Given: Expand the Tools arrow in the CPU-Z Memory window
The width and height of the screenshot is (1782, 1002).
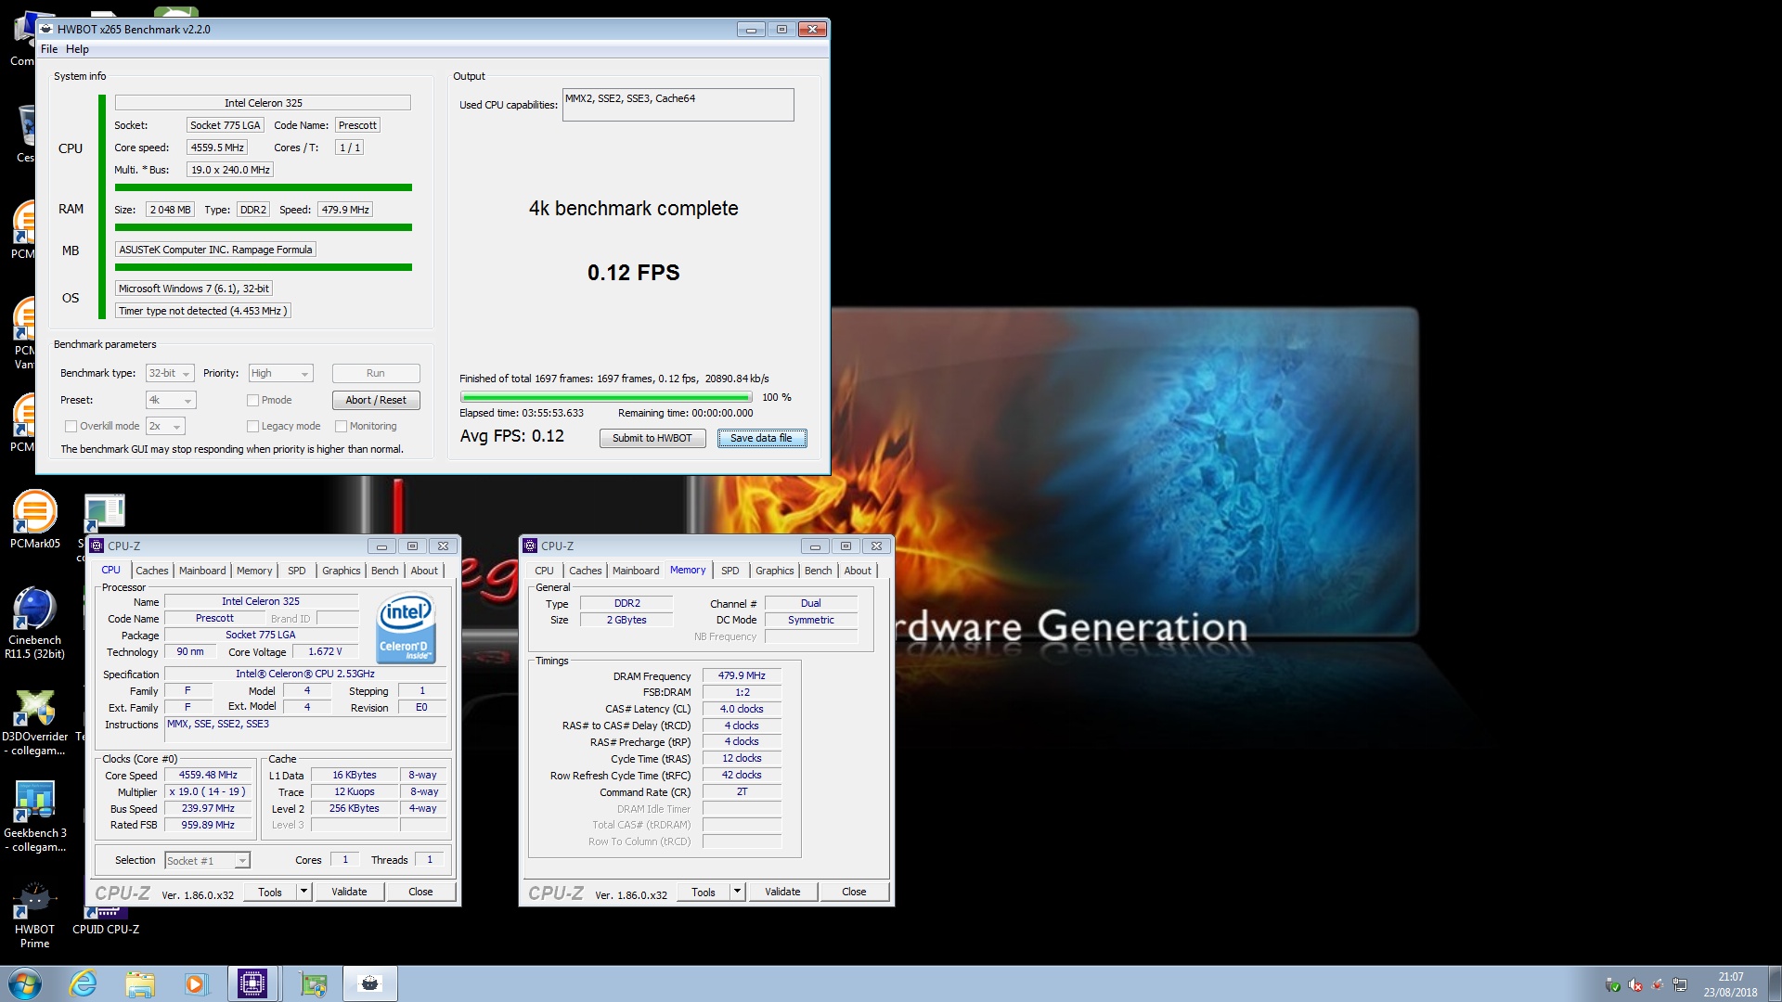Looking at the screenshot, I should pyautogui.click(x=737, y=892).
